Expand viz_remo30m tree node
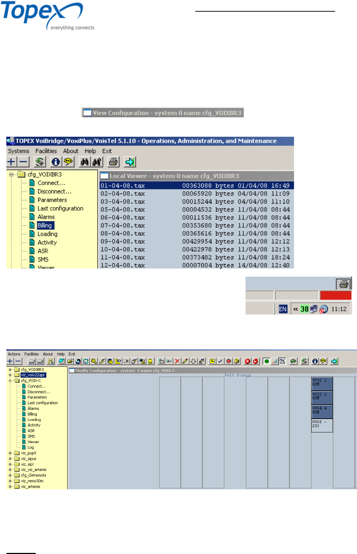357x554 pixels. click(10, 481)
